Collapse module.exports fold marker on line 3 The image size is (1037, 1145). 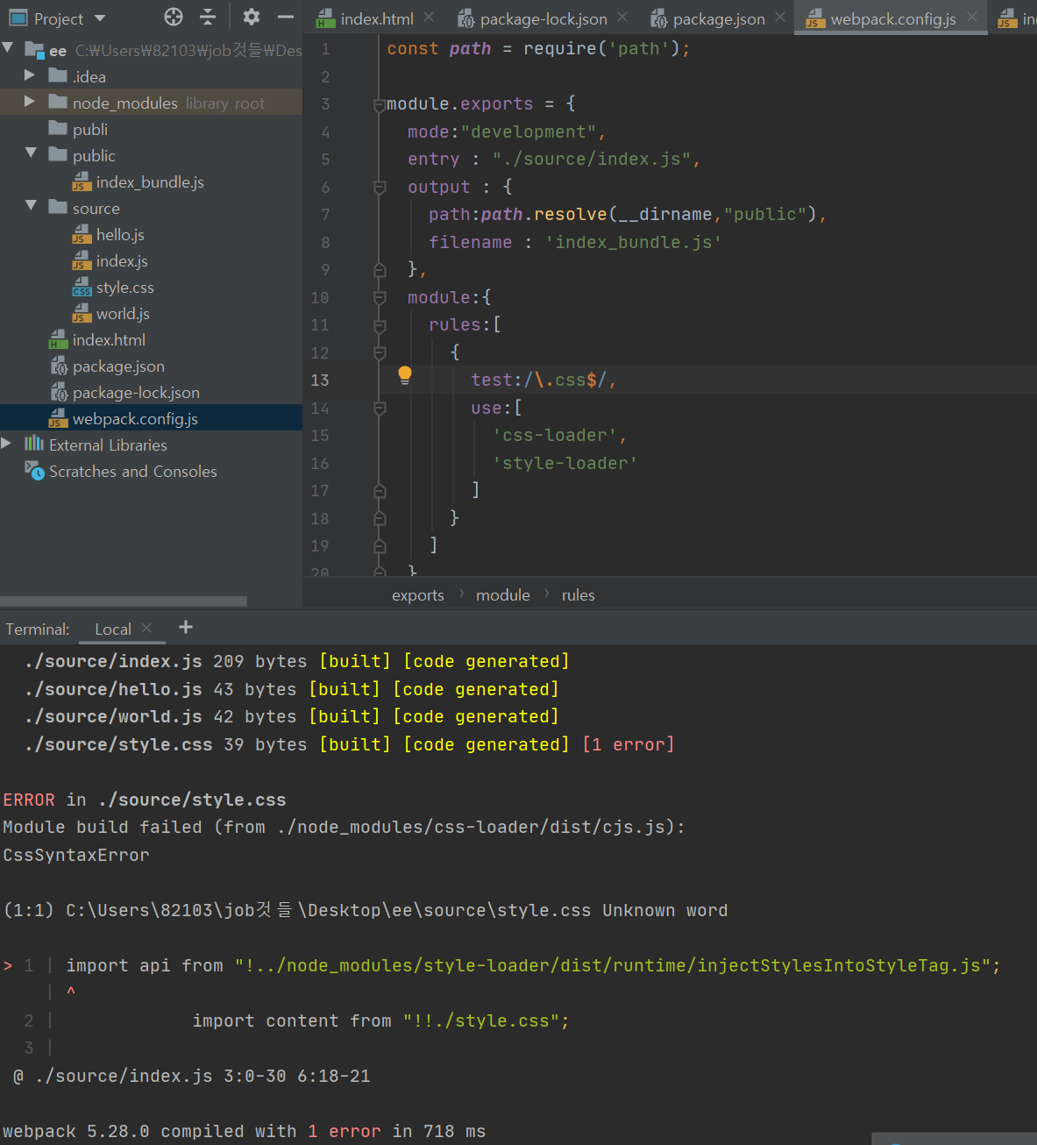click(380, 104)
